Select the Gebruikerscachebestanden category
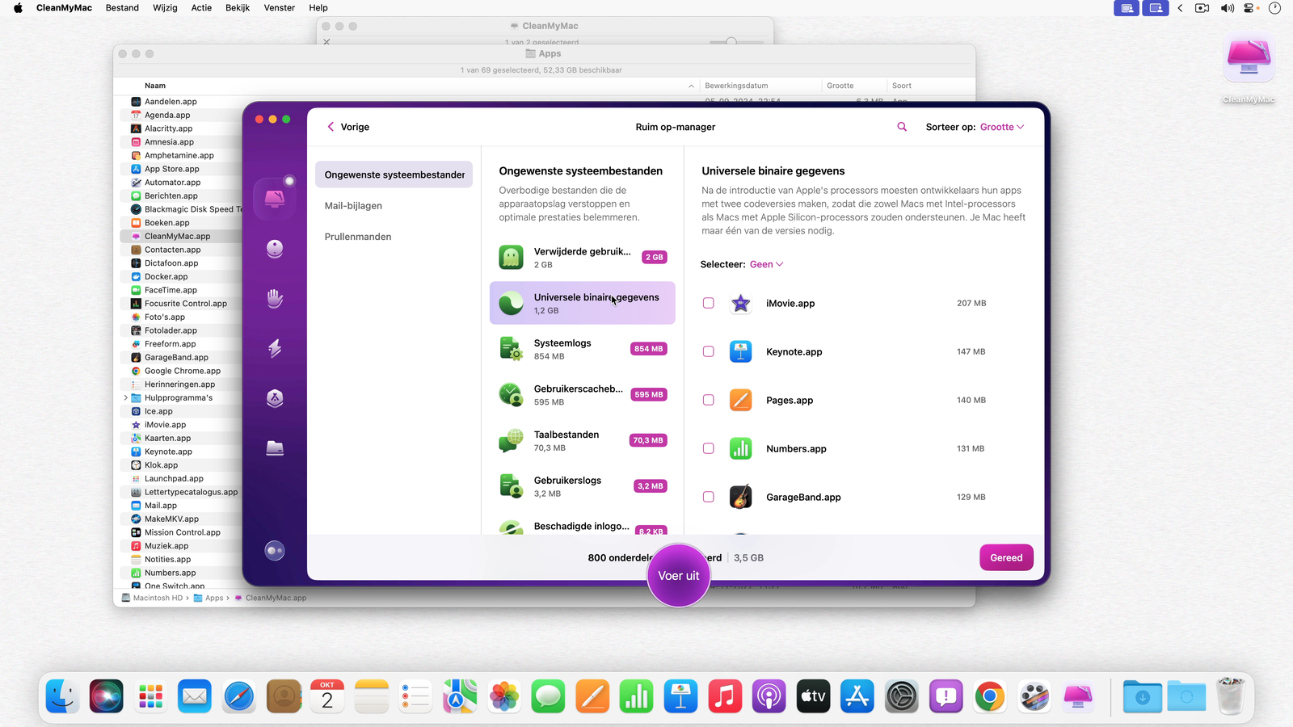Screen dimensions: 1293x727 click(x=582, y=395)
